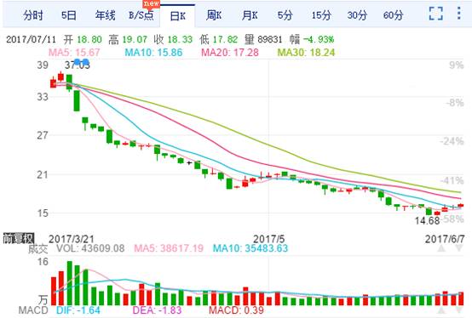Click the DIF: -1.64 value
472x318 pixels.
(x=78, y=310)
